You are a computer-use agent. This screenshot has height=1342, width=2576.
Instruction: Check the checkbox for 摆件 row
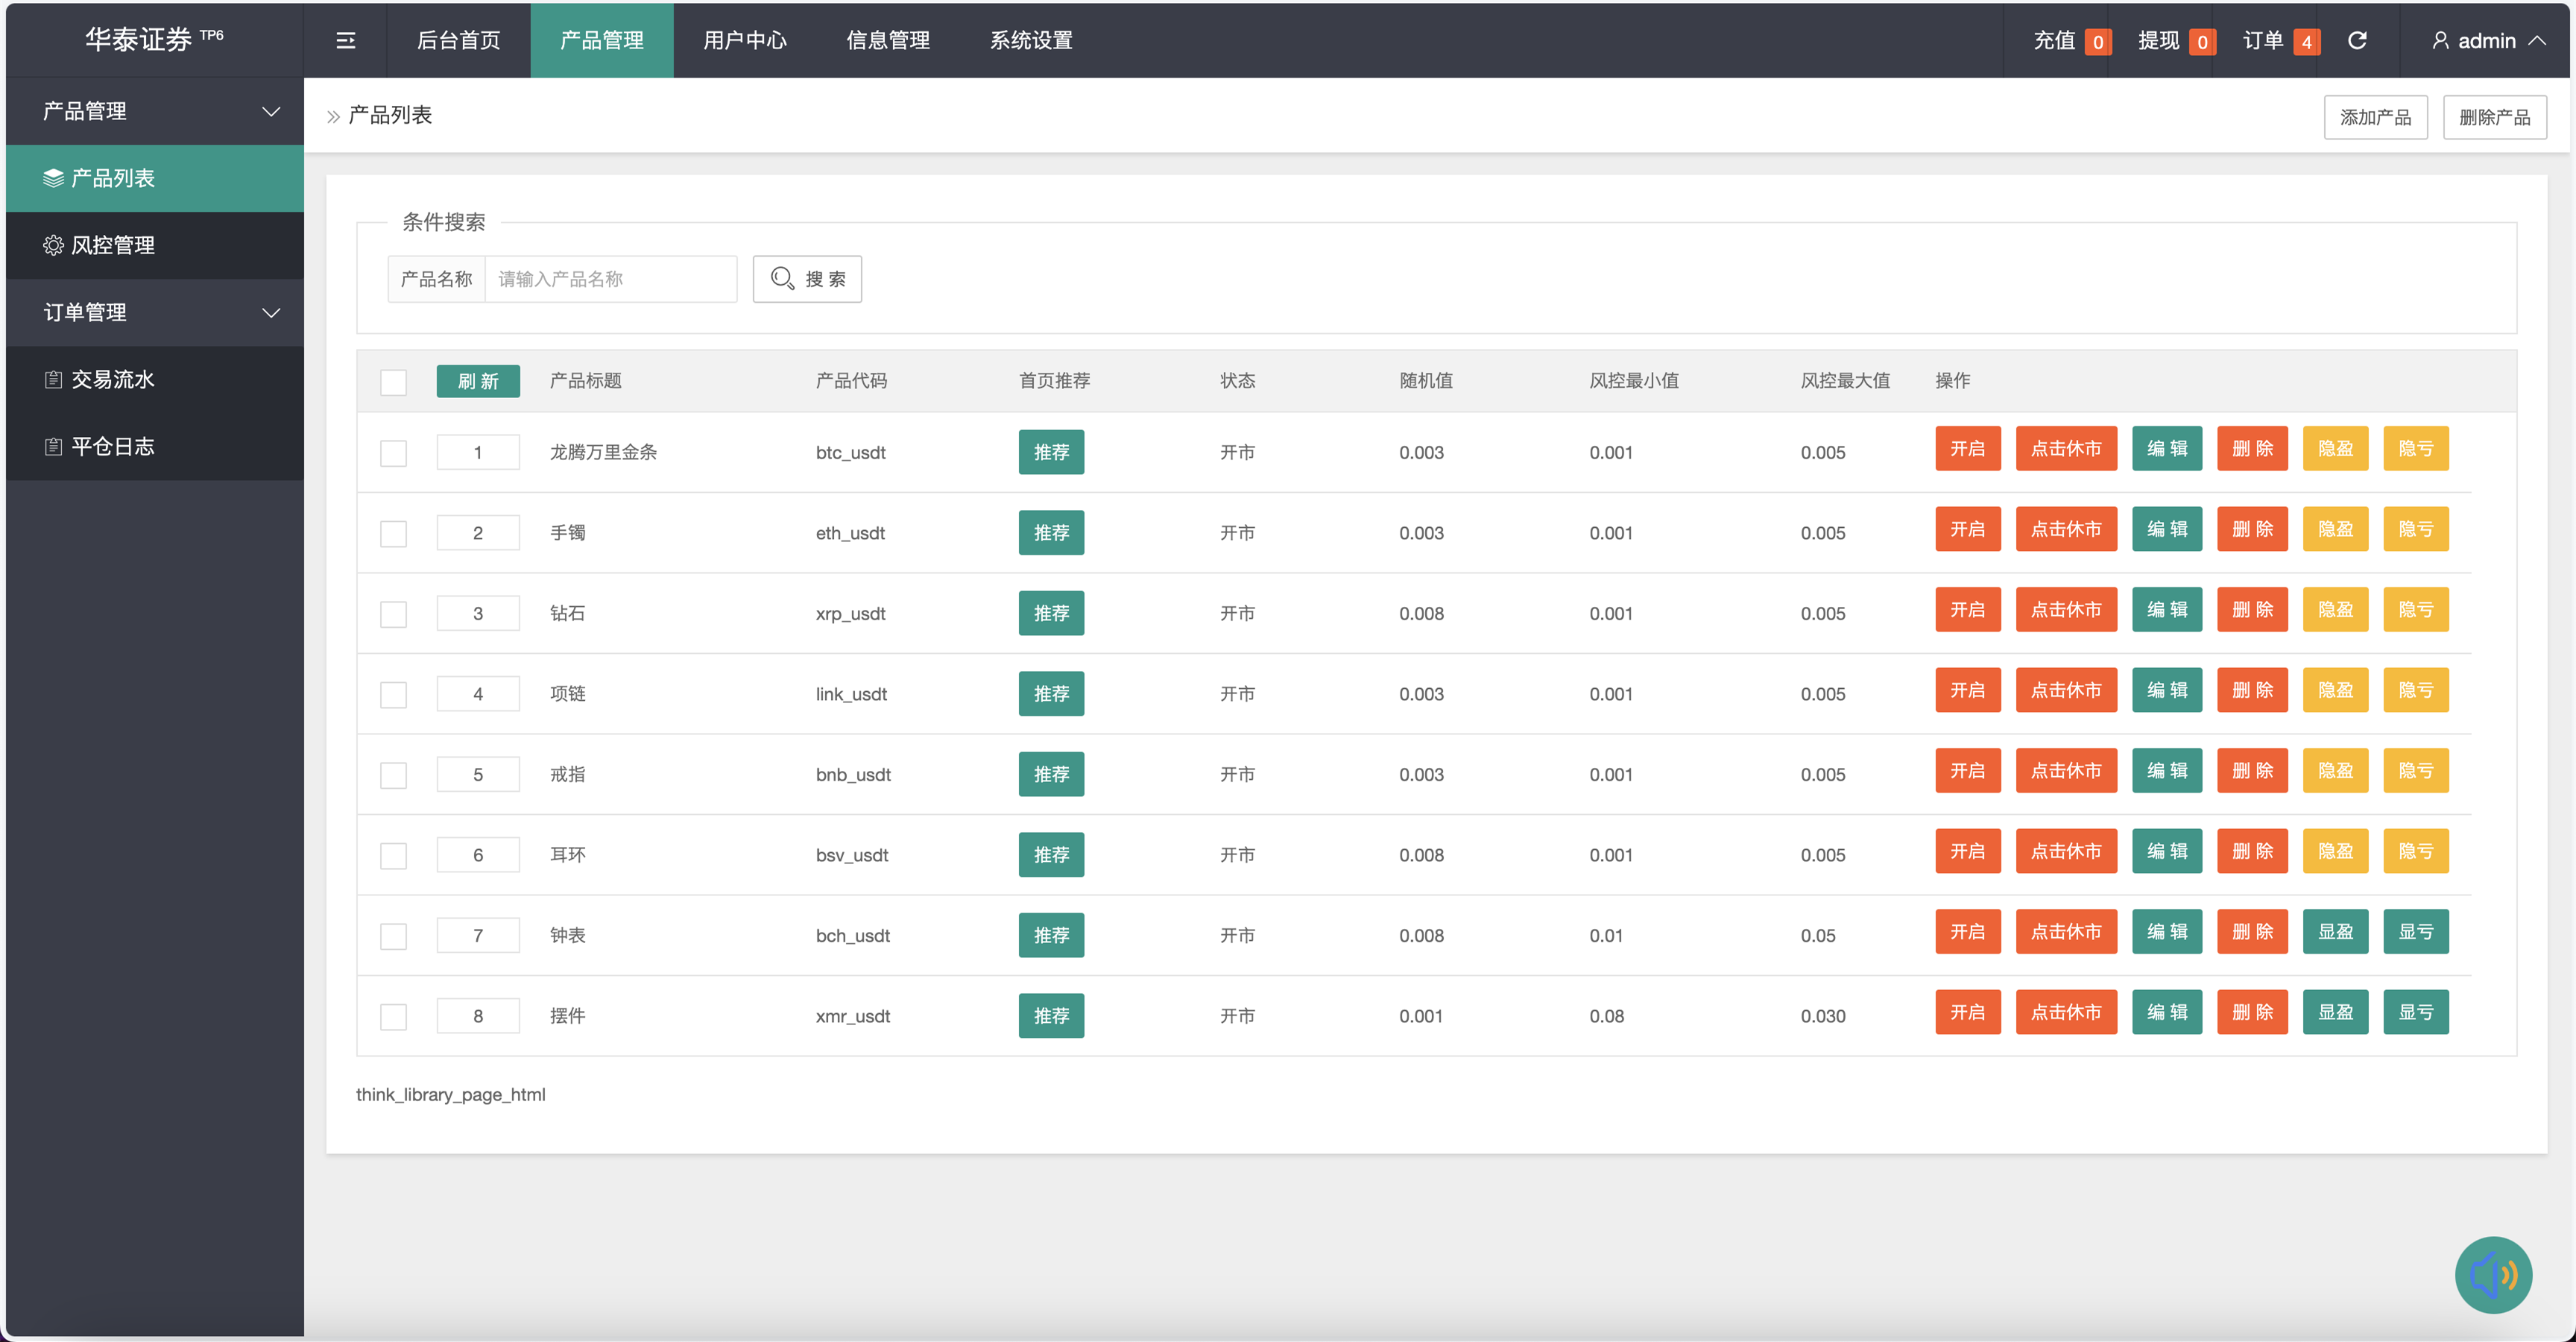click(x=393, y=1016)
